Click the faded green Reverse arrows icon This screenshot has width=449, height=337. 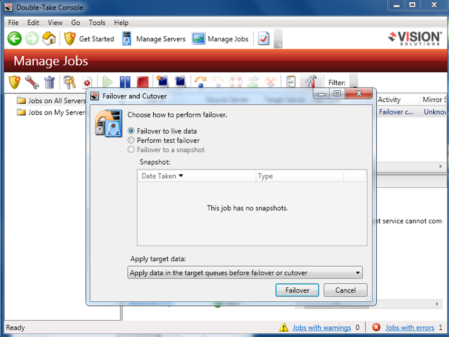[x=253, y=81]
